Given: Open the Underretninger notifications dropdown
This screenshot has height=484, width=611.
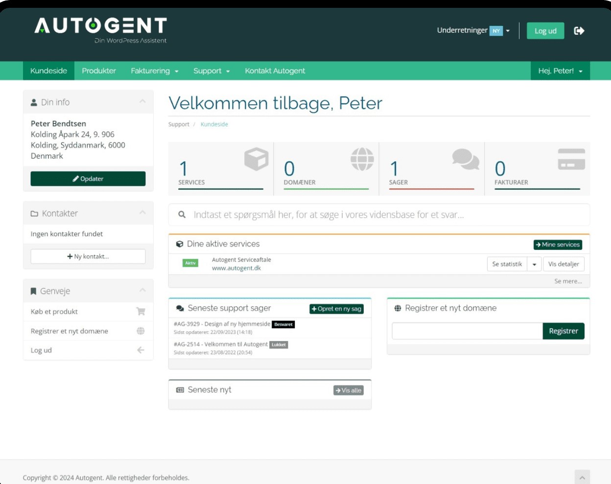Looking at the screenshot, I should click(x=473, y=30).
